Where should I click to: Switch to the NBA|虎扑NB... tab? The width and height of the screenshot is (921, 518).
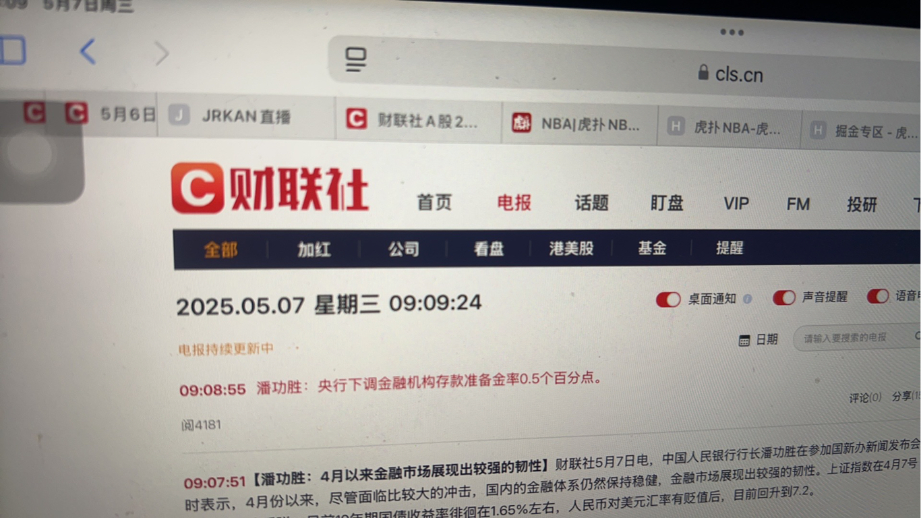579,123
